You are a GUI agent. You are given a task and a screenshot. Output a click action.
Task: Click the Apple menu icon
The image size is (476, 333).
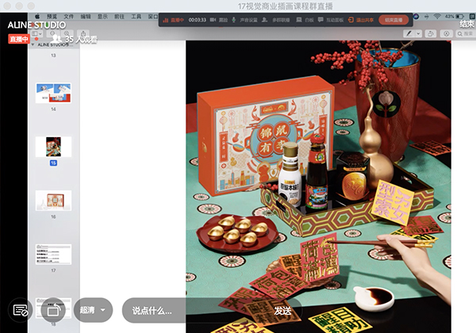click(37, 15)
